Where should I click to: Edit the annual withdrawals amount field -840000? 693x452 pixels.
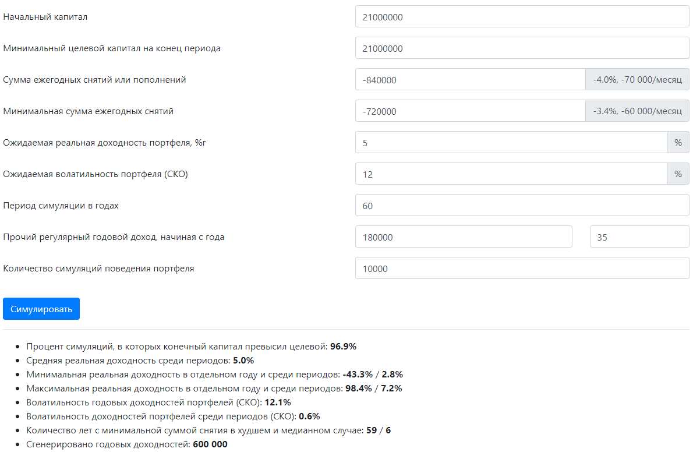tap(471, 80)
